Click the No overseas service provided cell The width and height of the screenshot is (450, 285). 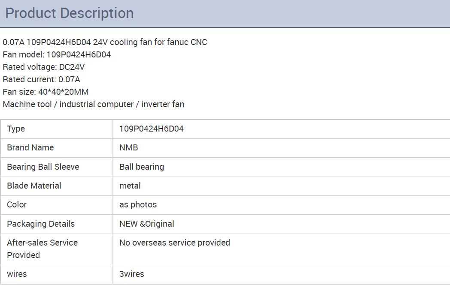tap(174, 243)
